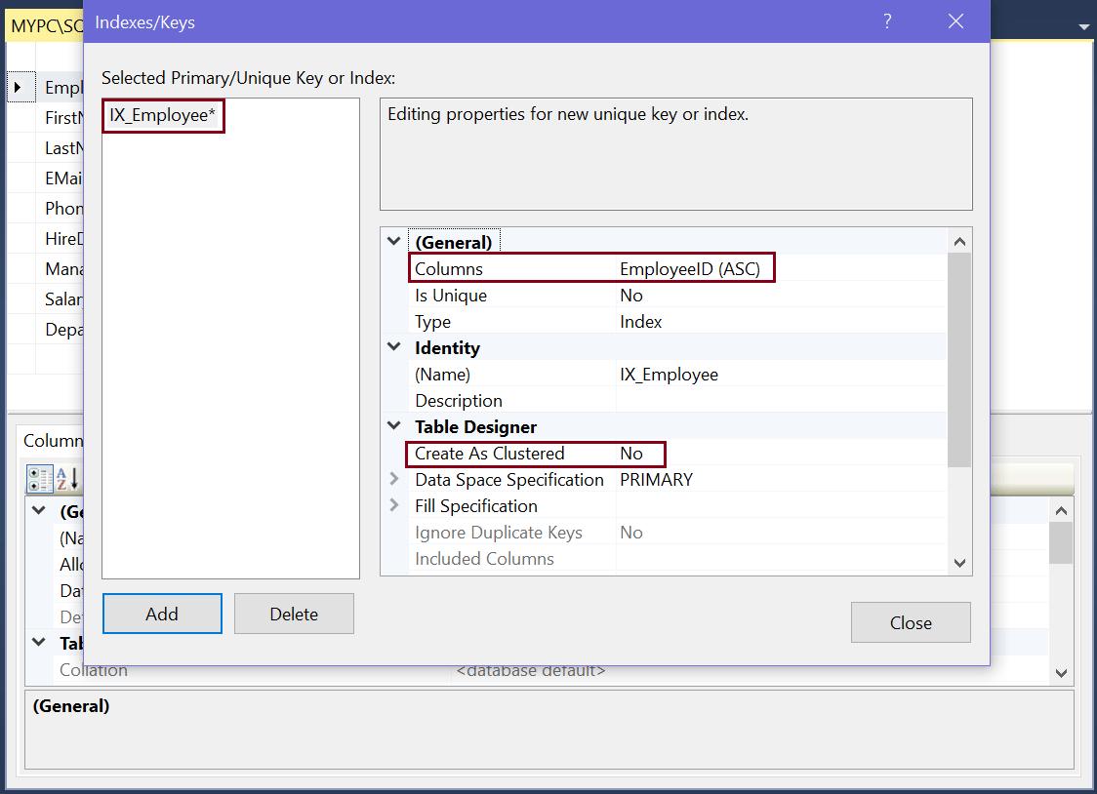Viewport: 1097px width, 794px height.
Task: Expand Fill Specification
Action: click(394, 505)
